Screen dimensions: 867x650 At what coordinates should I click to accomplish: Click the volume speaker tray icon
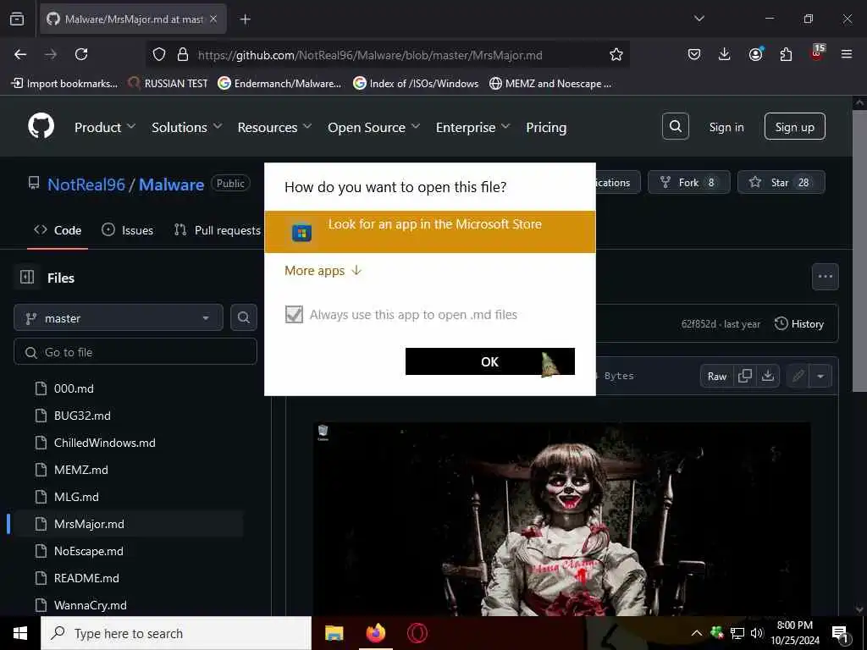(756, 633)
